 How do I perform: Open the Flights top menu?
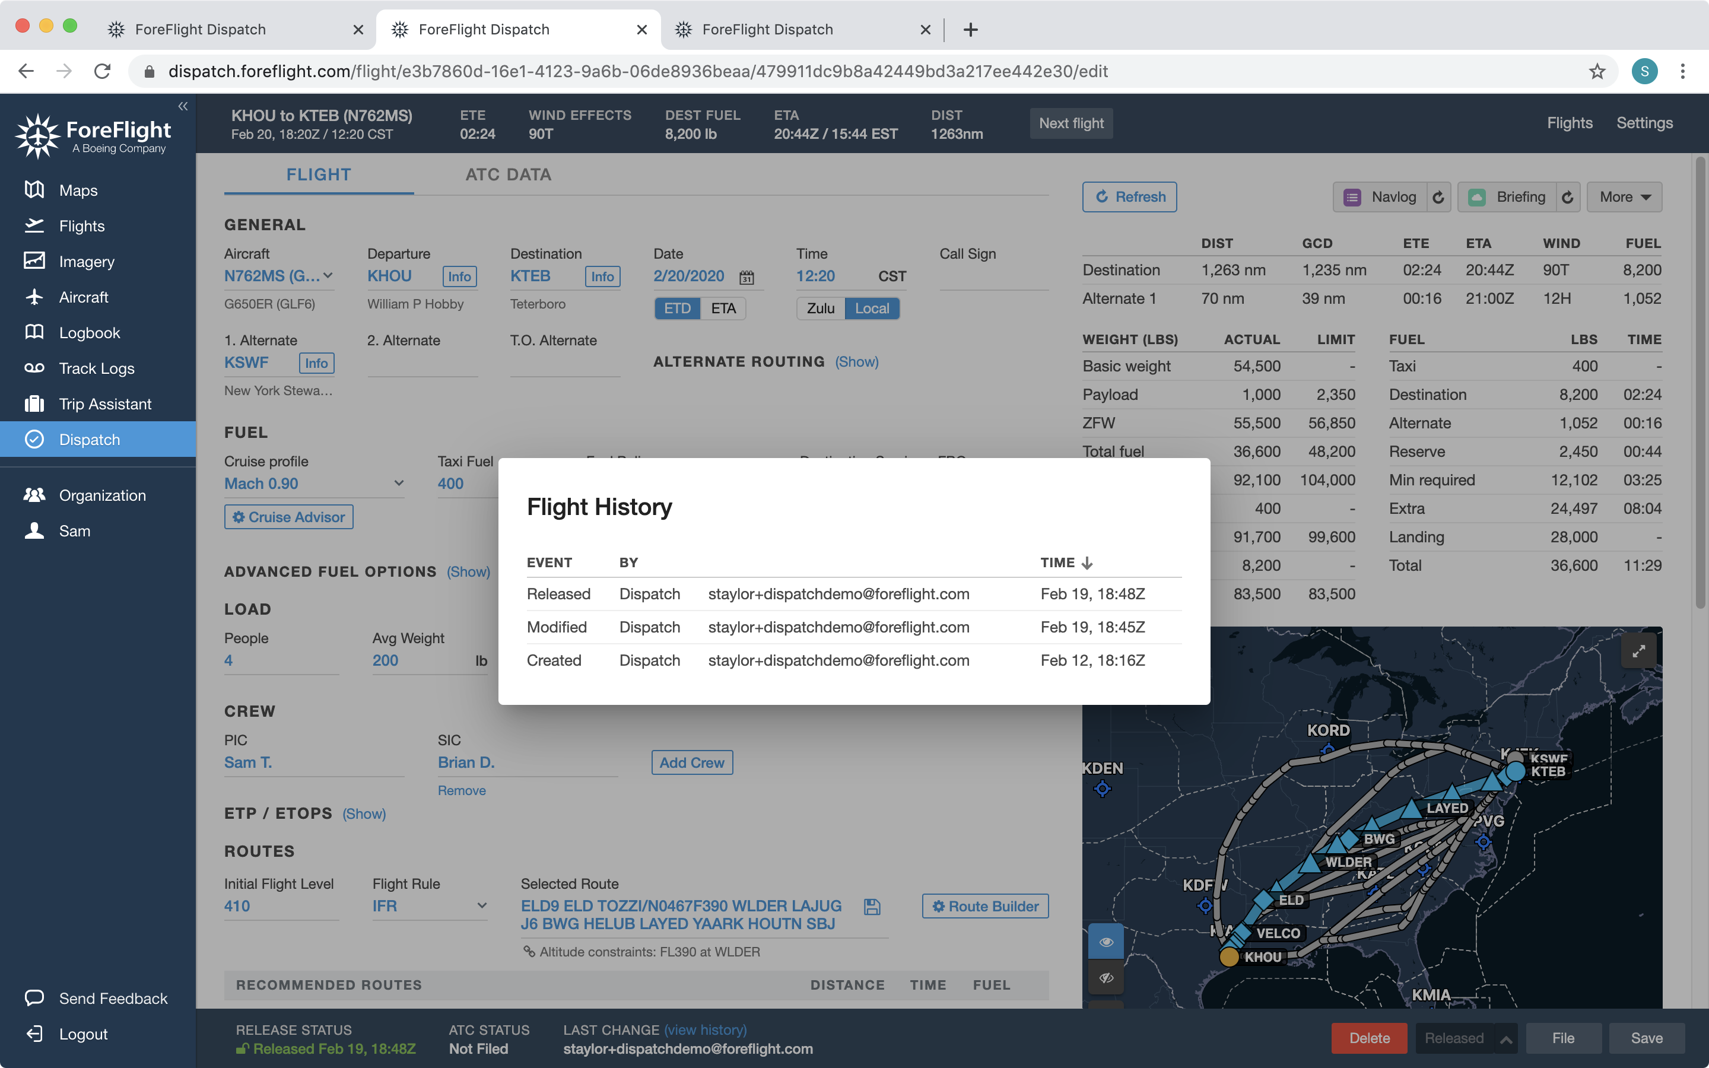click(x=1569, y=123)
